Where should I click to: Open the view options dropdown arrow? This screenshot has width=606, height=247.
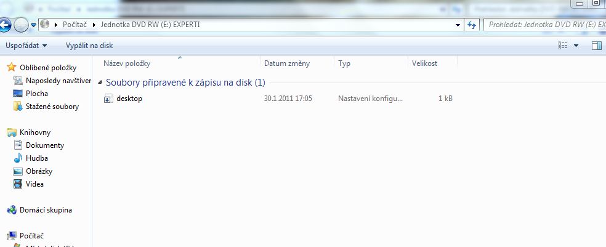[576, 46]
